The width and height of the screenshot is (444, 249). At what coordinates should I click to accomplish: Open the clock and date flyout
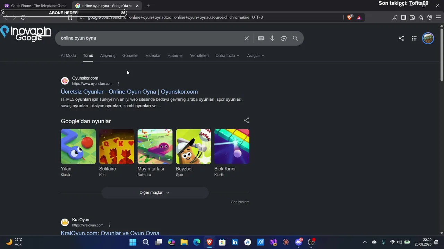point(423,242)
